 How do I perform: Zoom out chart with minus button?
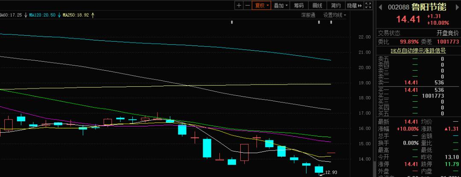[248, 5]
